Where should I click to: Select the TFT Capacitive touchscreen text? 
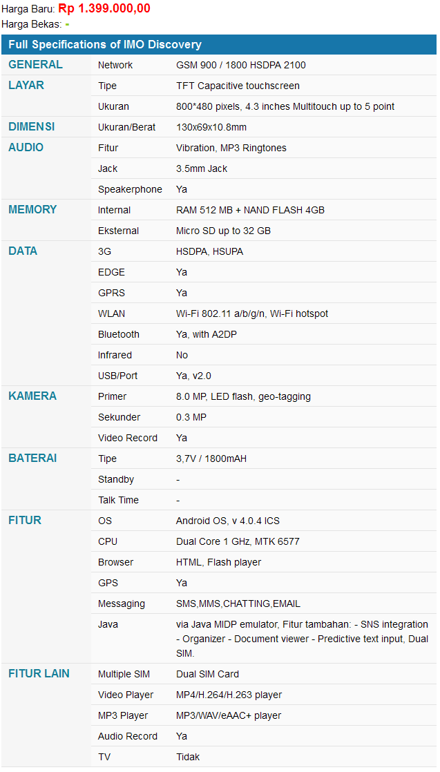238,86
